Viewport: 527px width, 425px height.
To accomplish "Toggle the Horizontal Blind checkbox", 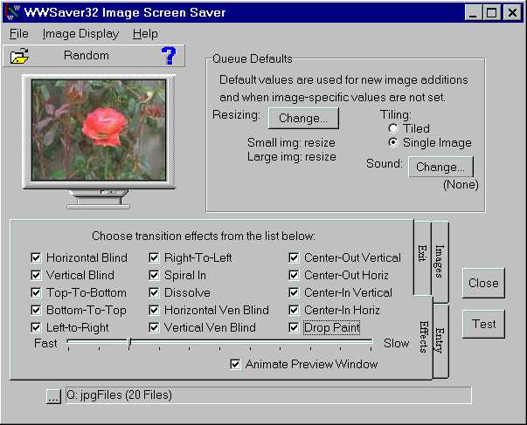I will pyautogui.click(x=36, y=257).
